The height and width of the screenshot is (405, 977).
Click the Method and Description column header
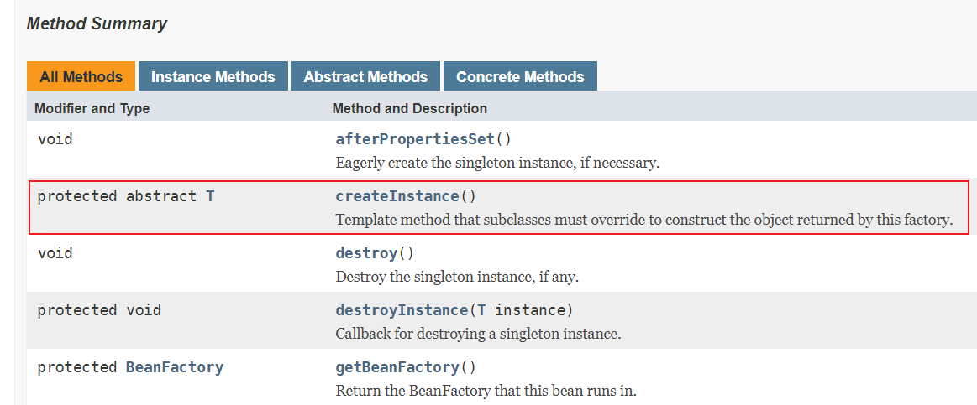pyautogui.click(x=409, y=108)
